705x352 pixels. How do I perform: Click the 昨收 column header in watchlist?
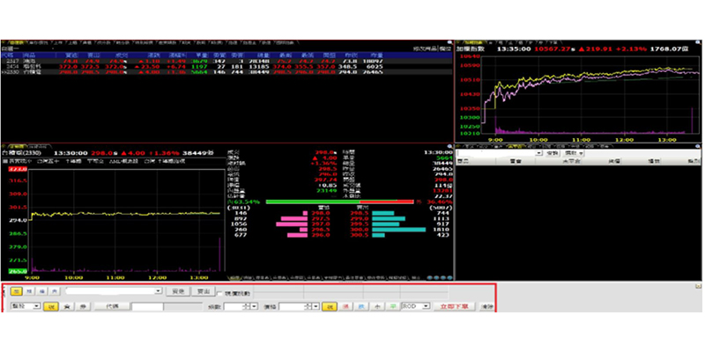(352, 55)
